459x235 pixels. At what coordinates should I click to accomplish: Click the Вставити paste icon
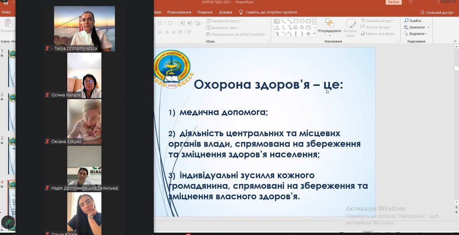[7, 26]
